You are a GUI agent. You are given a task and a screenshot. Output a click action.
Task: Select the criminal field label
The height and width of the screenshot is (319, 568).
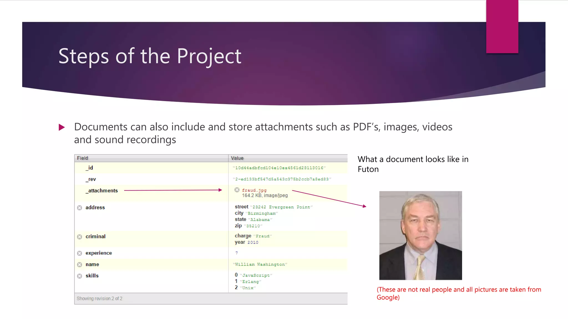click(95, 236)
